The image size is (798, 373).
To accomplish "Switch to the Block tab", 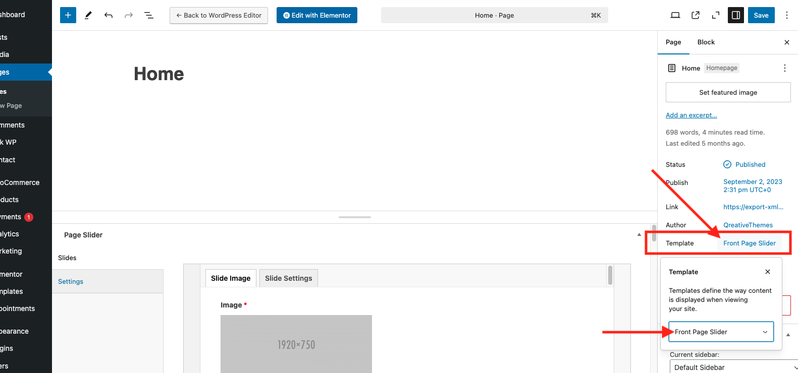I will pyautogui.click(x=706, y=42).
